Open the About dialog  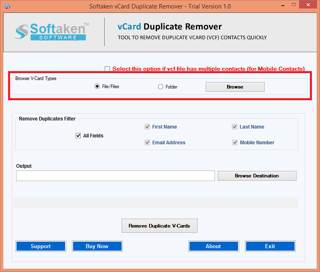tap(213, 246)
